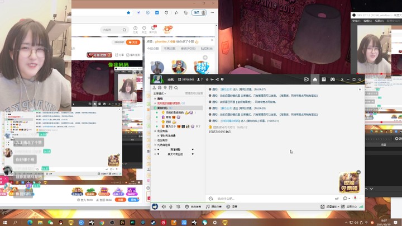Click the mouse speak-mode button in bottom bar
Viewport: 402px width, 226px height.
point(193,206)
